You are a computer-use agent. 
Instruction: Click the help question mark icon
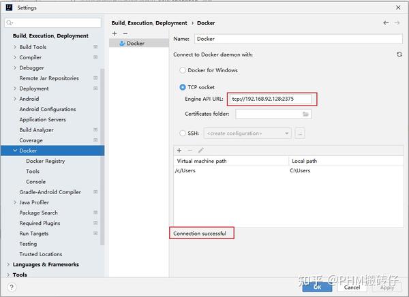click(x=12, y=287)
